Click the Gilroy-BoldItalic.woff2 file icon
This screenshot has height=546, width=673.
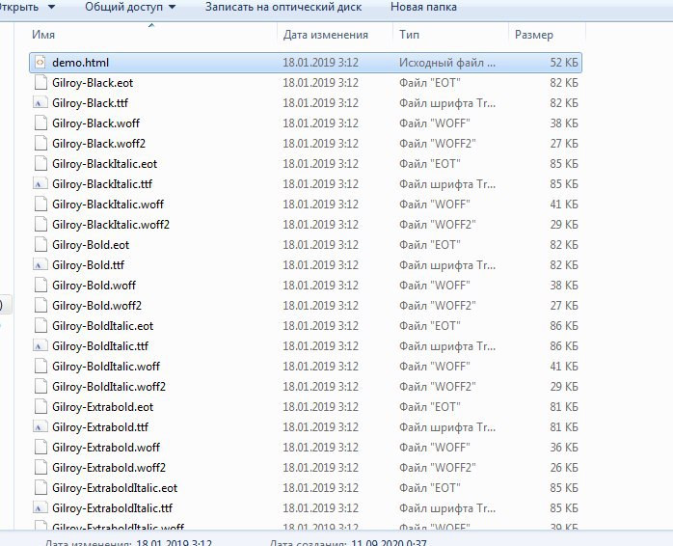coord(40,387)
